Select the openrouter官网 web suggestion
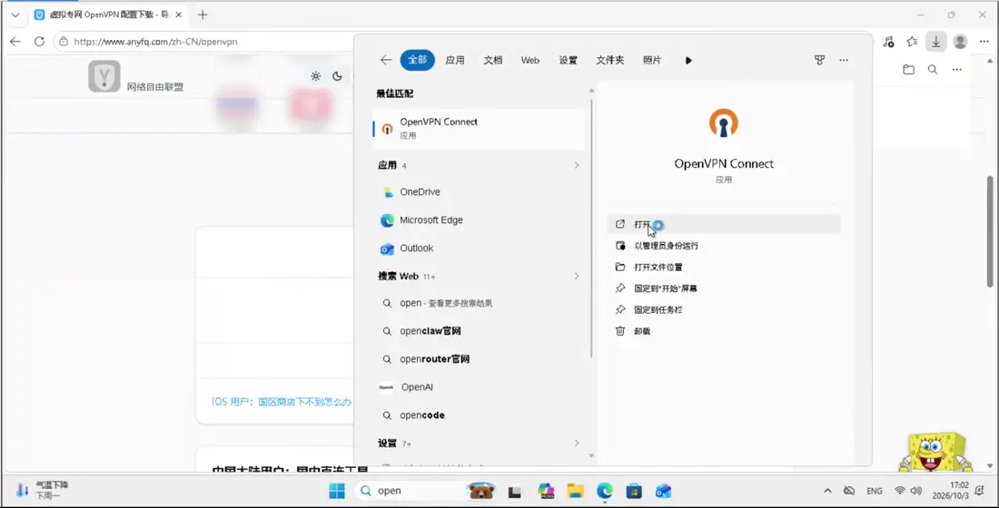The image size is (999, 508). pos(478,359)
